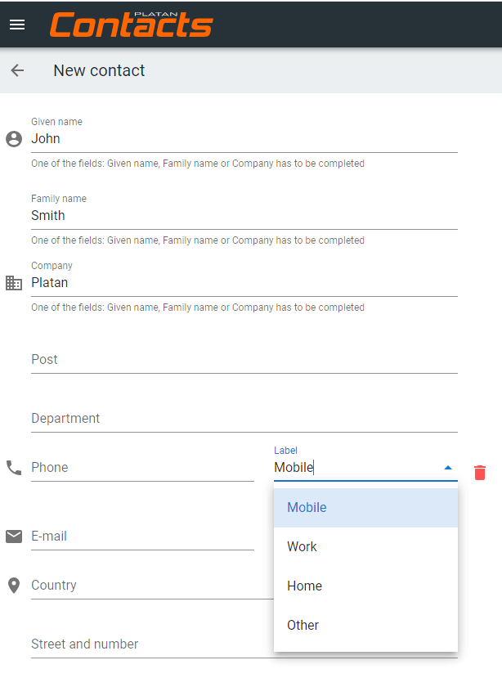
Task: Delete the phone entry with the trash icon
Action: click(479, 472)
